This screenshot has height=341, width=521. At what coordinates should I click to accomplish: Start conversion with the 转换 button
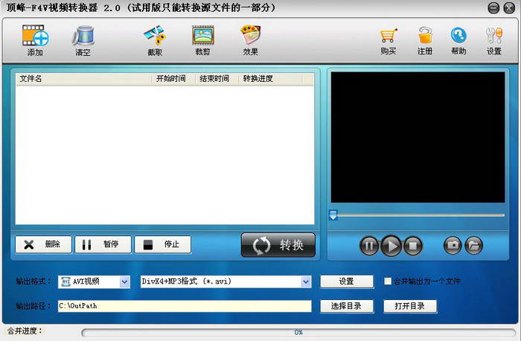click(278, 245)
